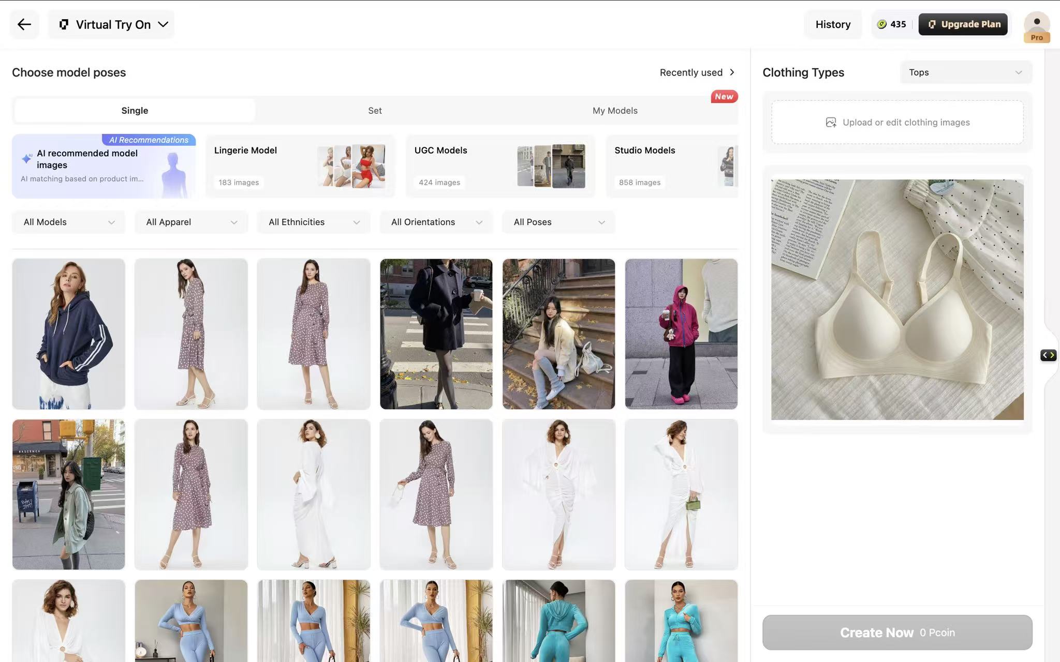1060x662 pixels.
Task: Click the Virtual Try On logo icon
Action: point(64,24)
